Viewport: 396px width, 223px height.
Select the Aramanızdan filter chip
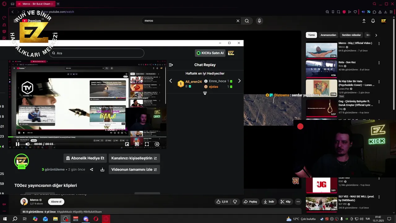click(x=328, y=35)
